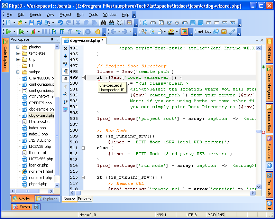Expand the templates folder

[18, 53]
